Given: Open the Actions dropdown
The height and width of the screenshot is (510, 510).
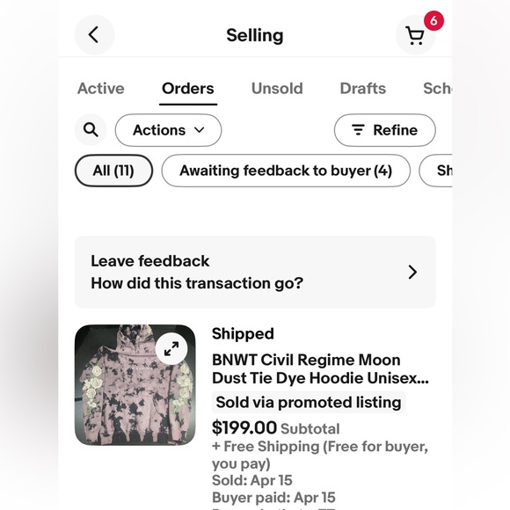Looking at the screenshot, I should 168,130.
